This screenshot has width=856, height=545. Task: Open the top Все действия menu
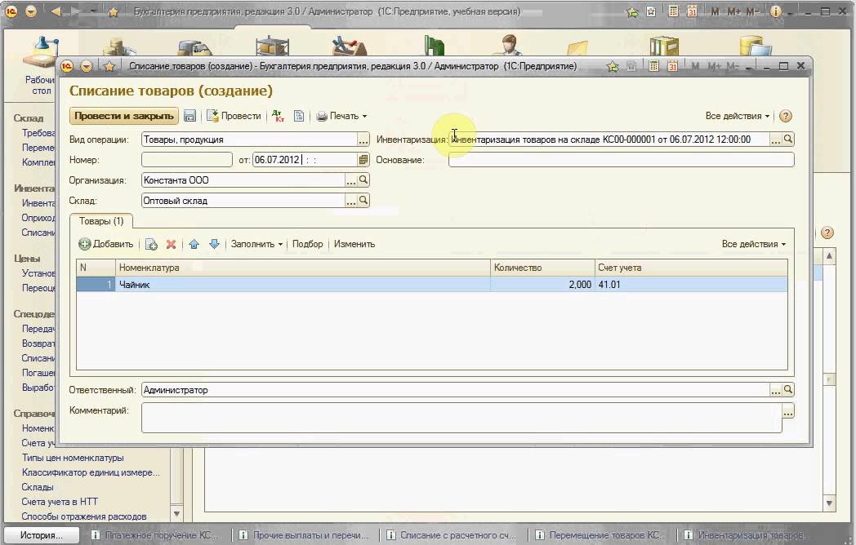click(737, 116)
